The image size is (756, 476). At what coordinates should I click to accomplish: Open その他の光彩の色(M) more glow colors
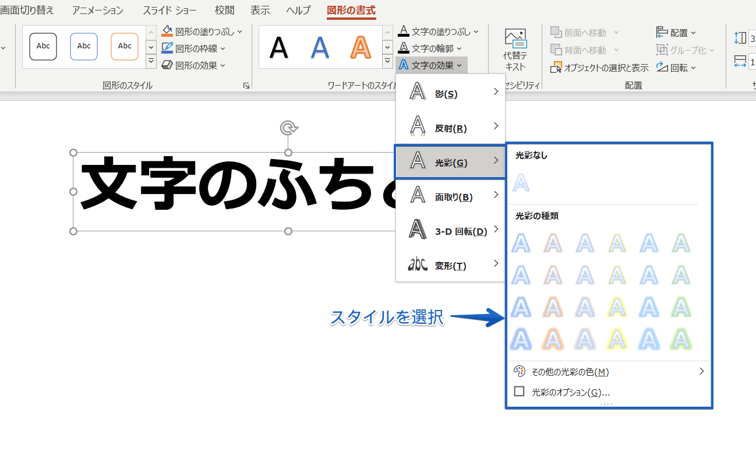[x=609, y=372]
